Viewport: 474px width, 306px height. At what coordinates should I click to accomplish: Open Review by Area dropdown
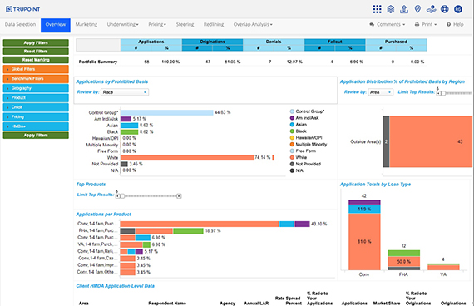pyautogui.click(x=381, y=92)
